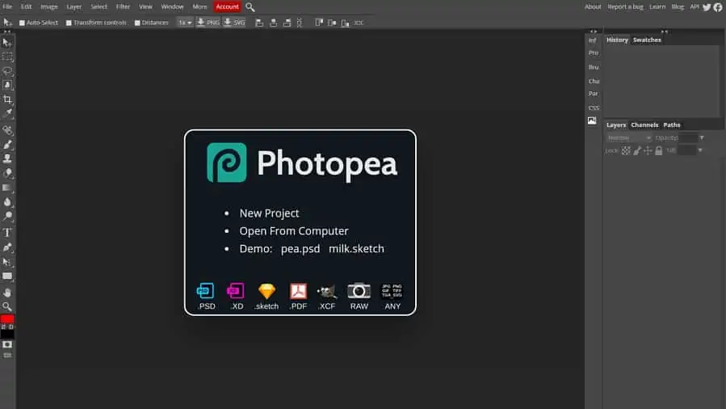
Task: Open the layer blend mode dropdown
Action: point(629,138)
